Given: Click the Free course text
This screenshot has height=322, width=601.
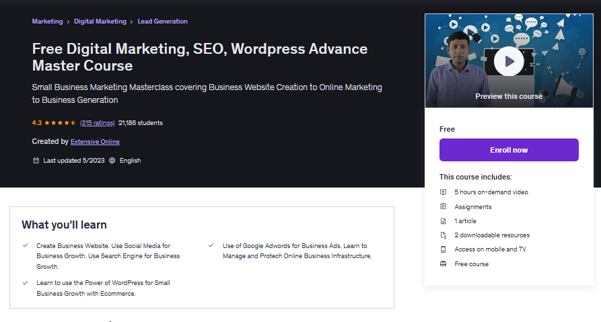Looking at the screenshot, I should (472, 264).
